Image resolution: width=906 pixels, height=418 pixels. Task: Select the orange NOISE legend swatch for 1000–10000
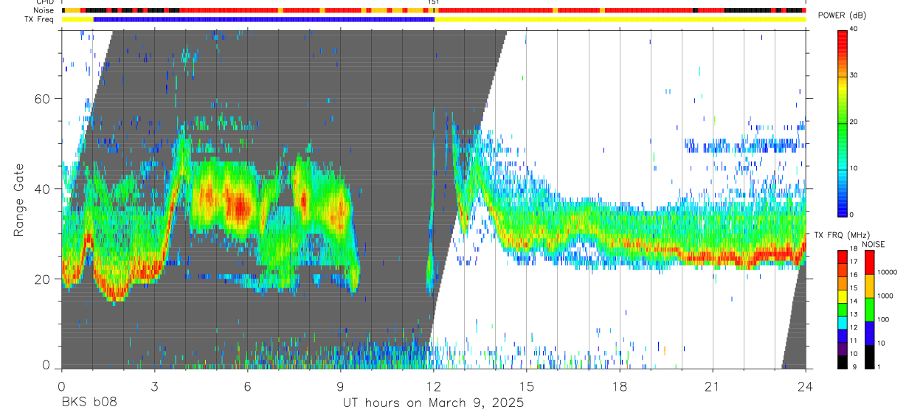[869, 286]
